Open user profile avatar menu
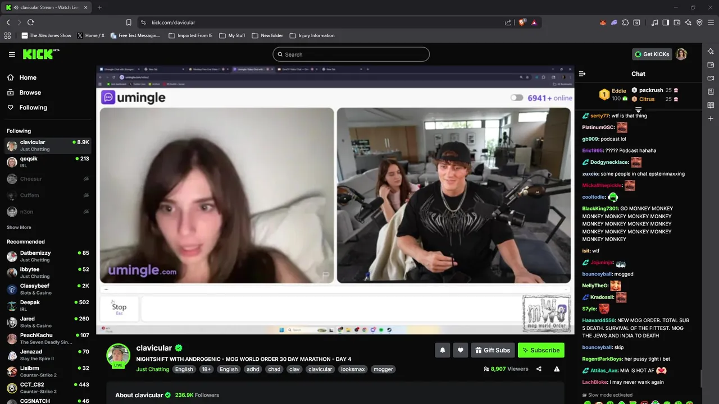Viewport: 719px width, 404px height. (681, 54)
